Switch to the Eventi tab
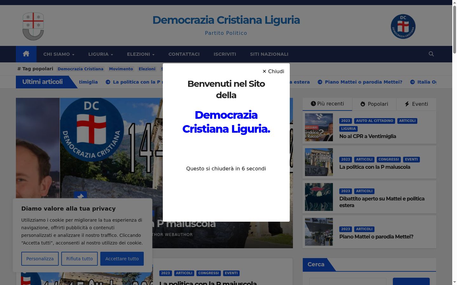 (416, 104)
